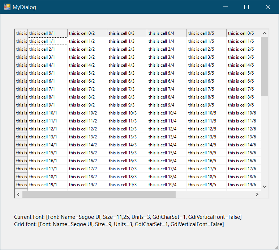Select column header 'this is cell 0/6'
The height and width of the screenshot is (250, 279).
pos(244,33)
